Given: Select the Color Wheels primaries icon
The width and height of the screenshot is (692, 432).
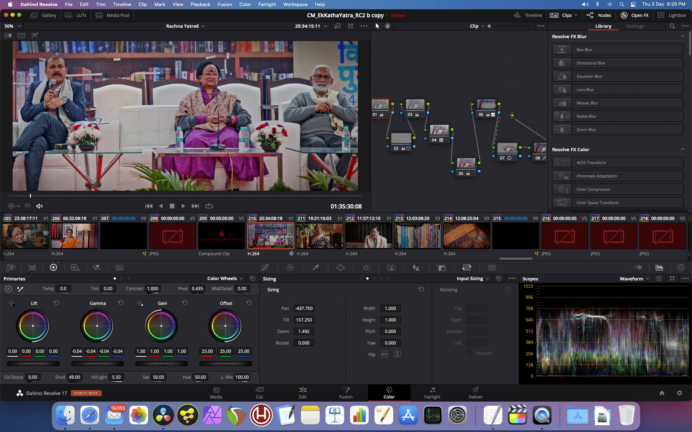Looking at the screenshot, I should pyautogui.click(x=53, y=267).
